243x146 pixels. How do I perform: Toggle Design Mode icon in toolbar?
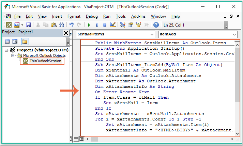113,25
